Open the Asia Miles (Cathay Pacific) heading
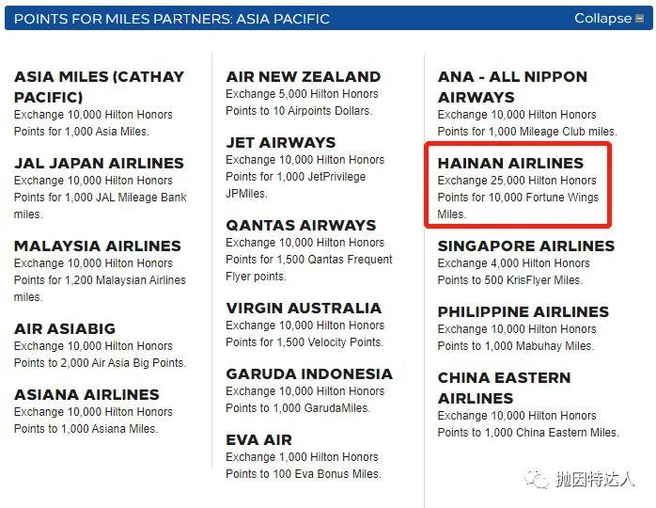The image size is (656, 508). tap(100, 87)
